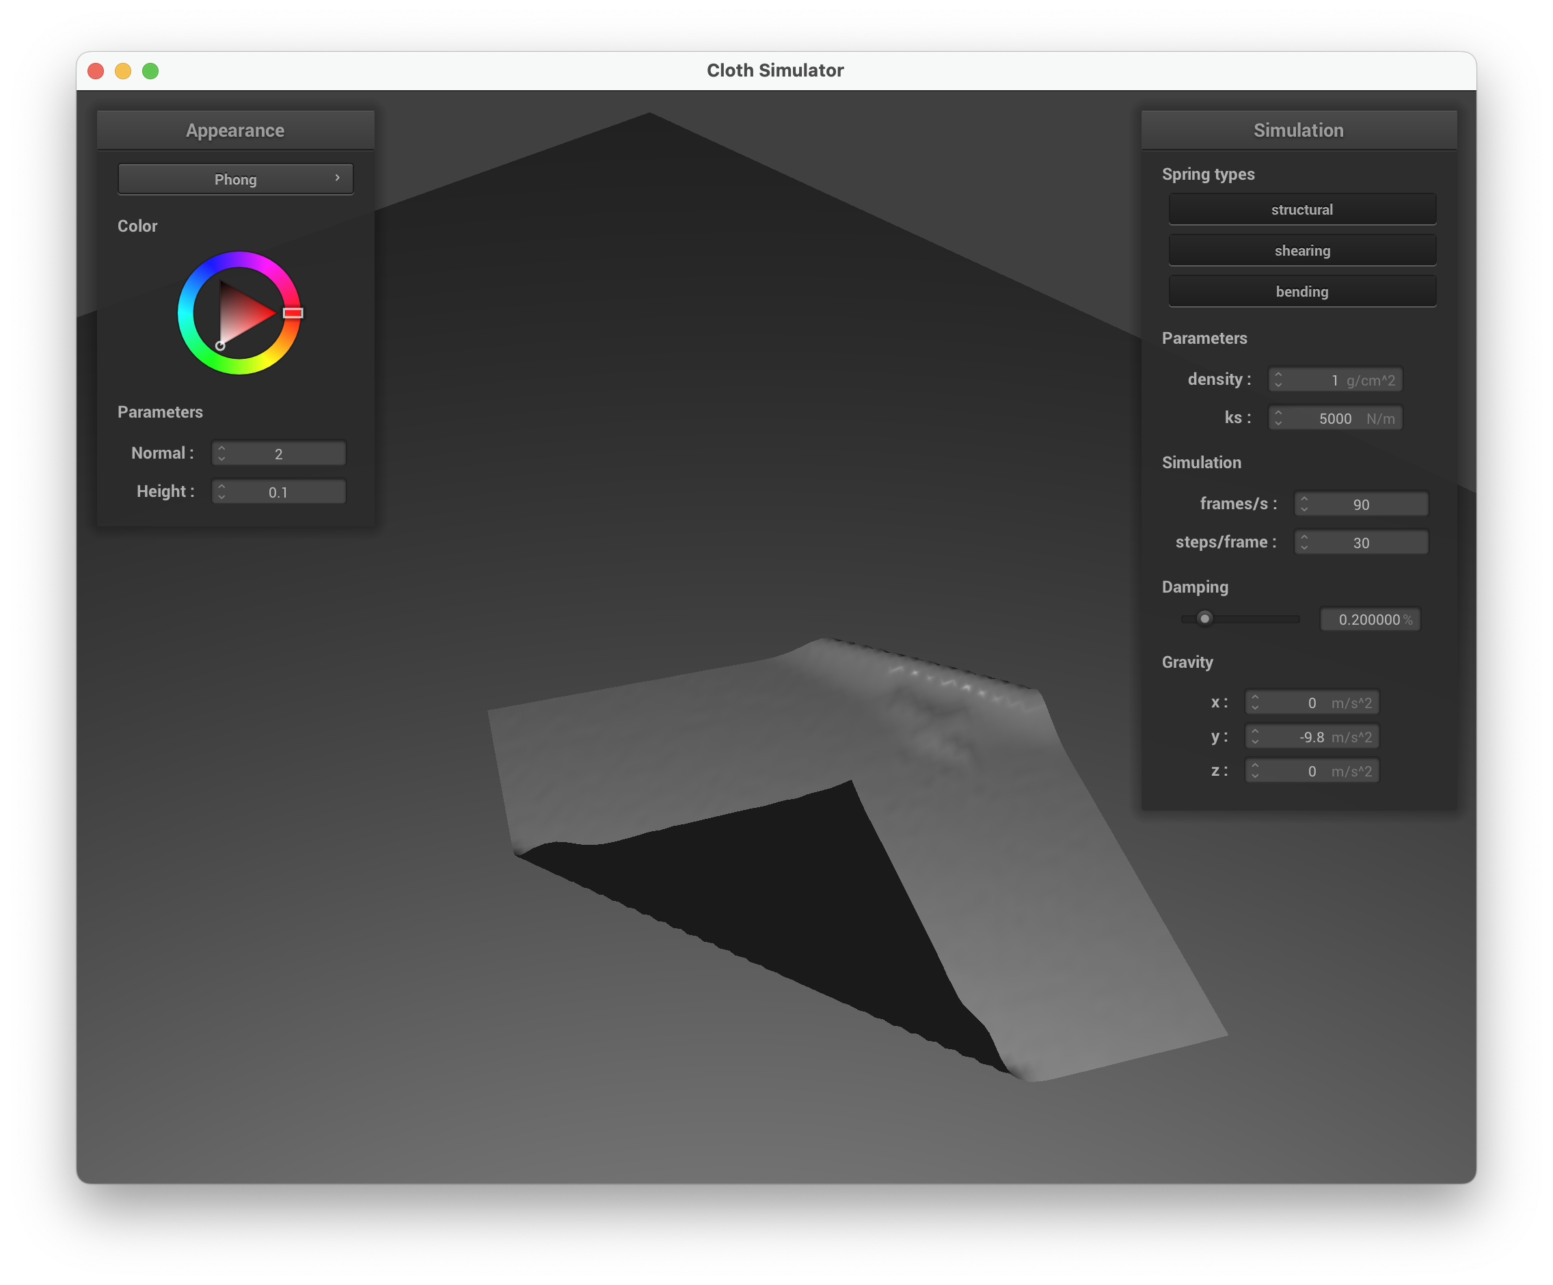Viewport: 1553px width, 1285px height.
Task: Click the ks value field showing 5000
Action: point(1335,418)
